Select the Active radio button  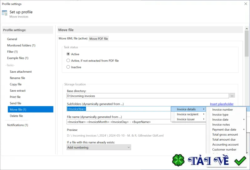(68, 54)
